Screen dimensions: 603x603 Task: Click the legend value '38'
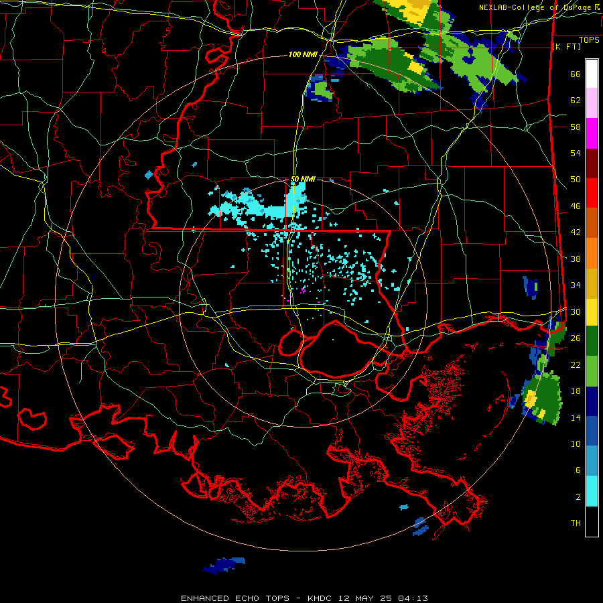(576, 259)
